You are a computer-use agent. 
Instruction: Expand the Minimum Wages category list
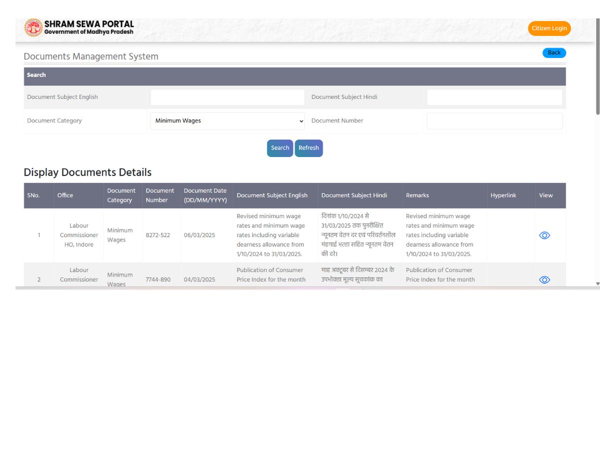pos(227,120)
